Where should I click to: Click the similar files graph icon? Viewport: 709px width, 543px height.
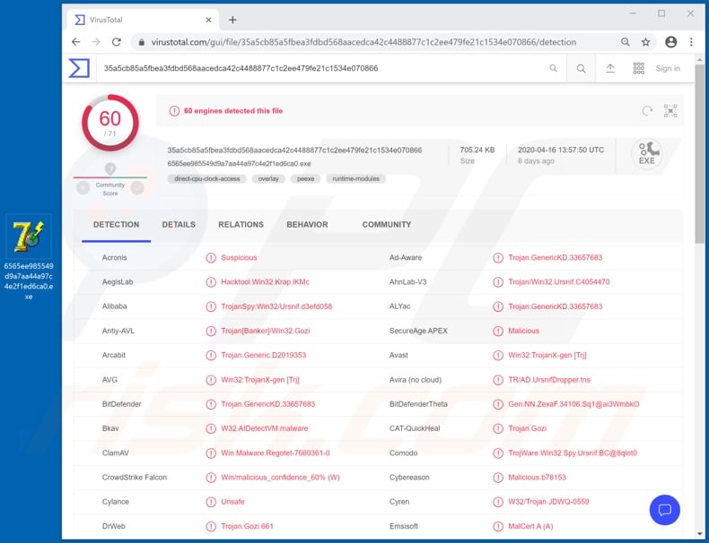tap(670, 110)
